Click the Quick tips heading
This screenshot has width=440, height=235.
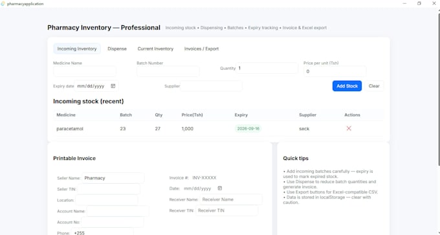coord(296,159)
